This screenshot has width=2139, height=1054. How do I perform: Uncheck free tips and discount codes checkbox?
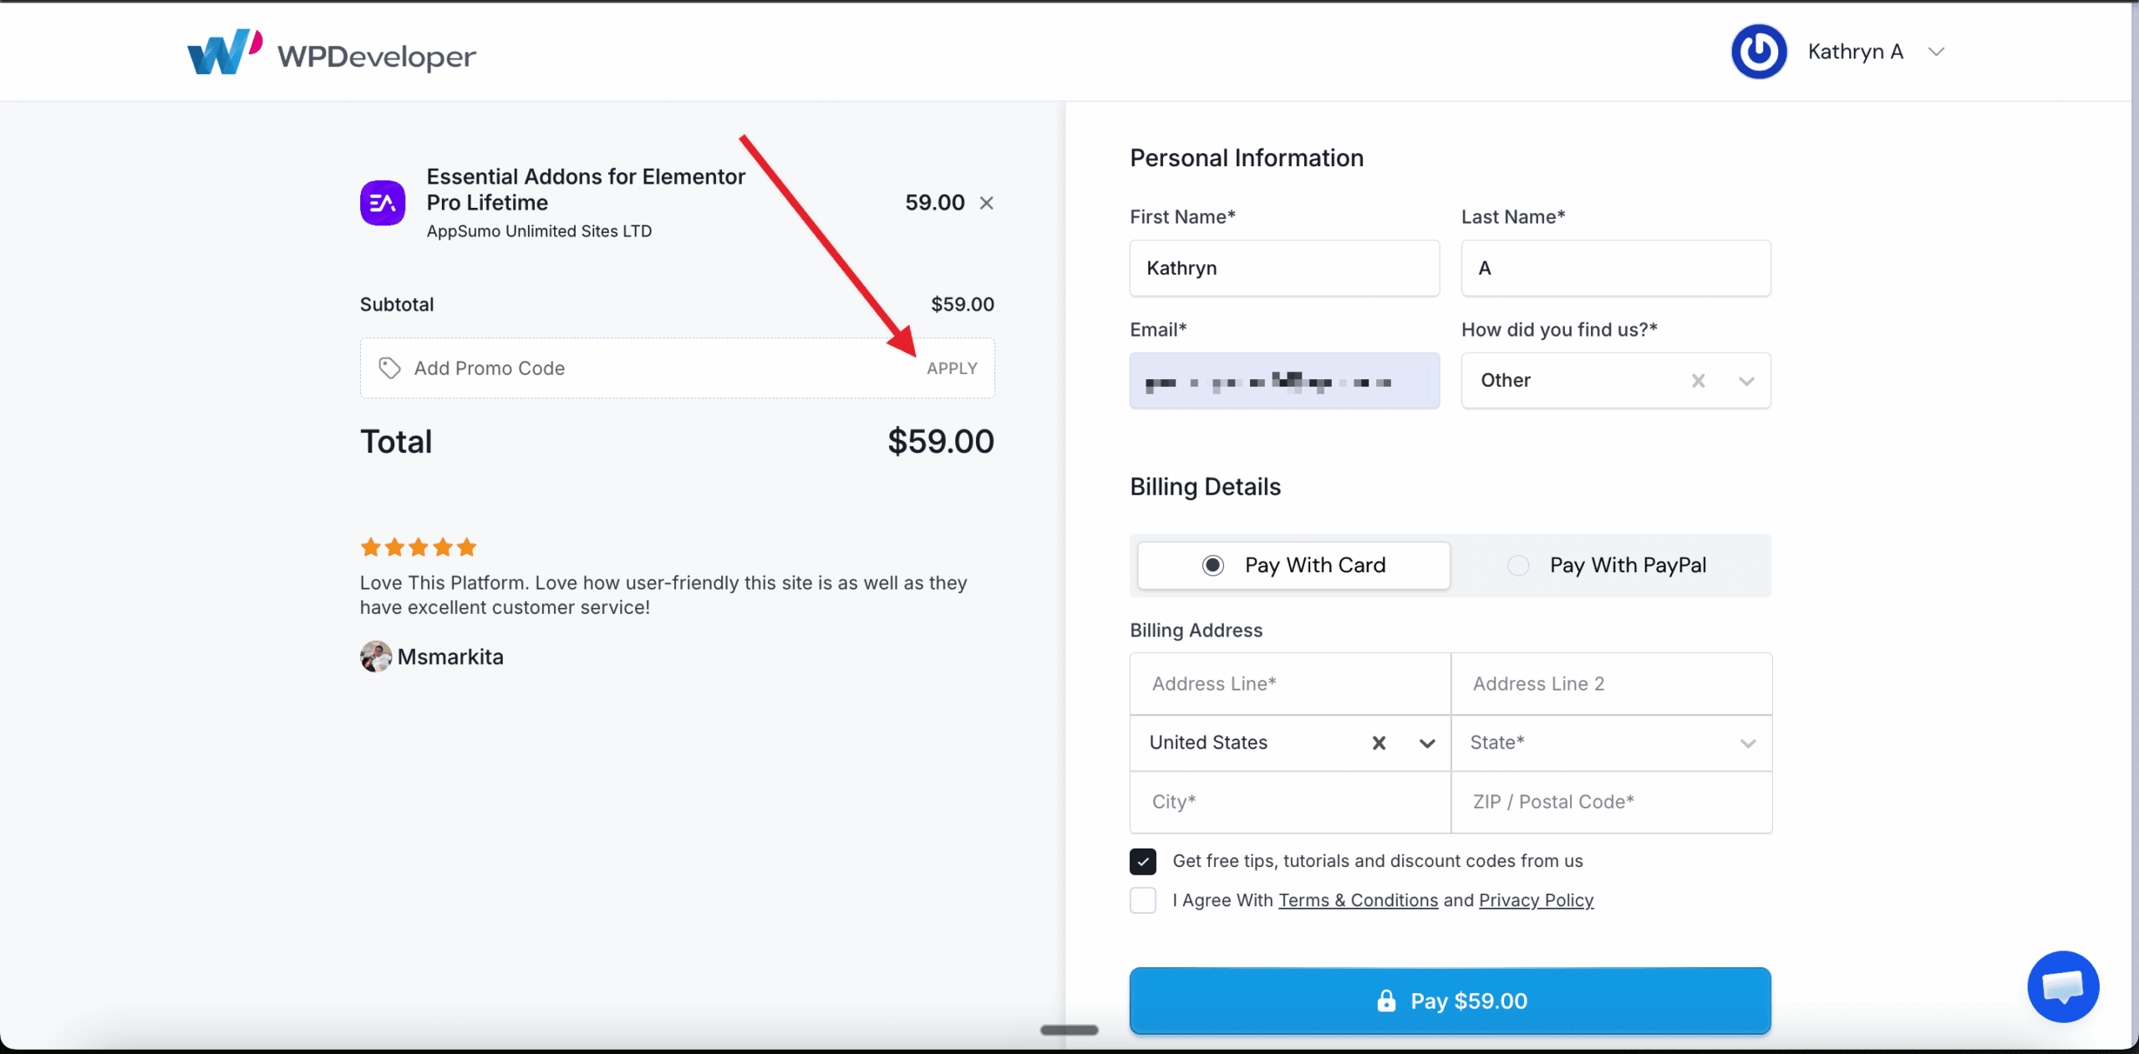click(1143, 861)
